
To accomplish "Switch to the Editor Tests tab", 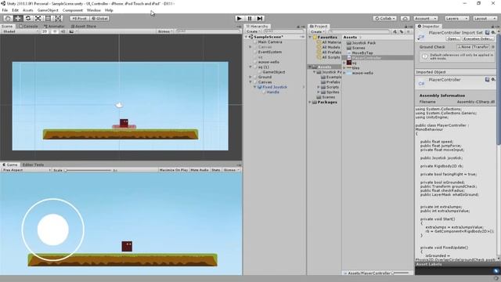I will coord(33,164).
